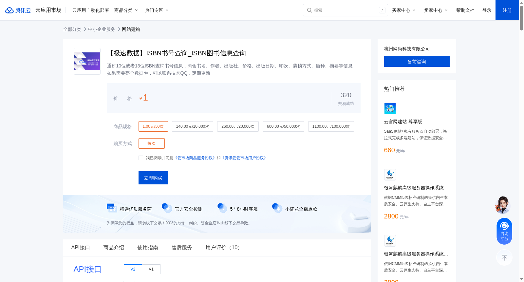Screen dimensions: 524x282
Task: Click the Tencent Cloud logo
Action: (18, 10)
